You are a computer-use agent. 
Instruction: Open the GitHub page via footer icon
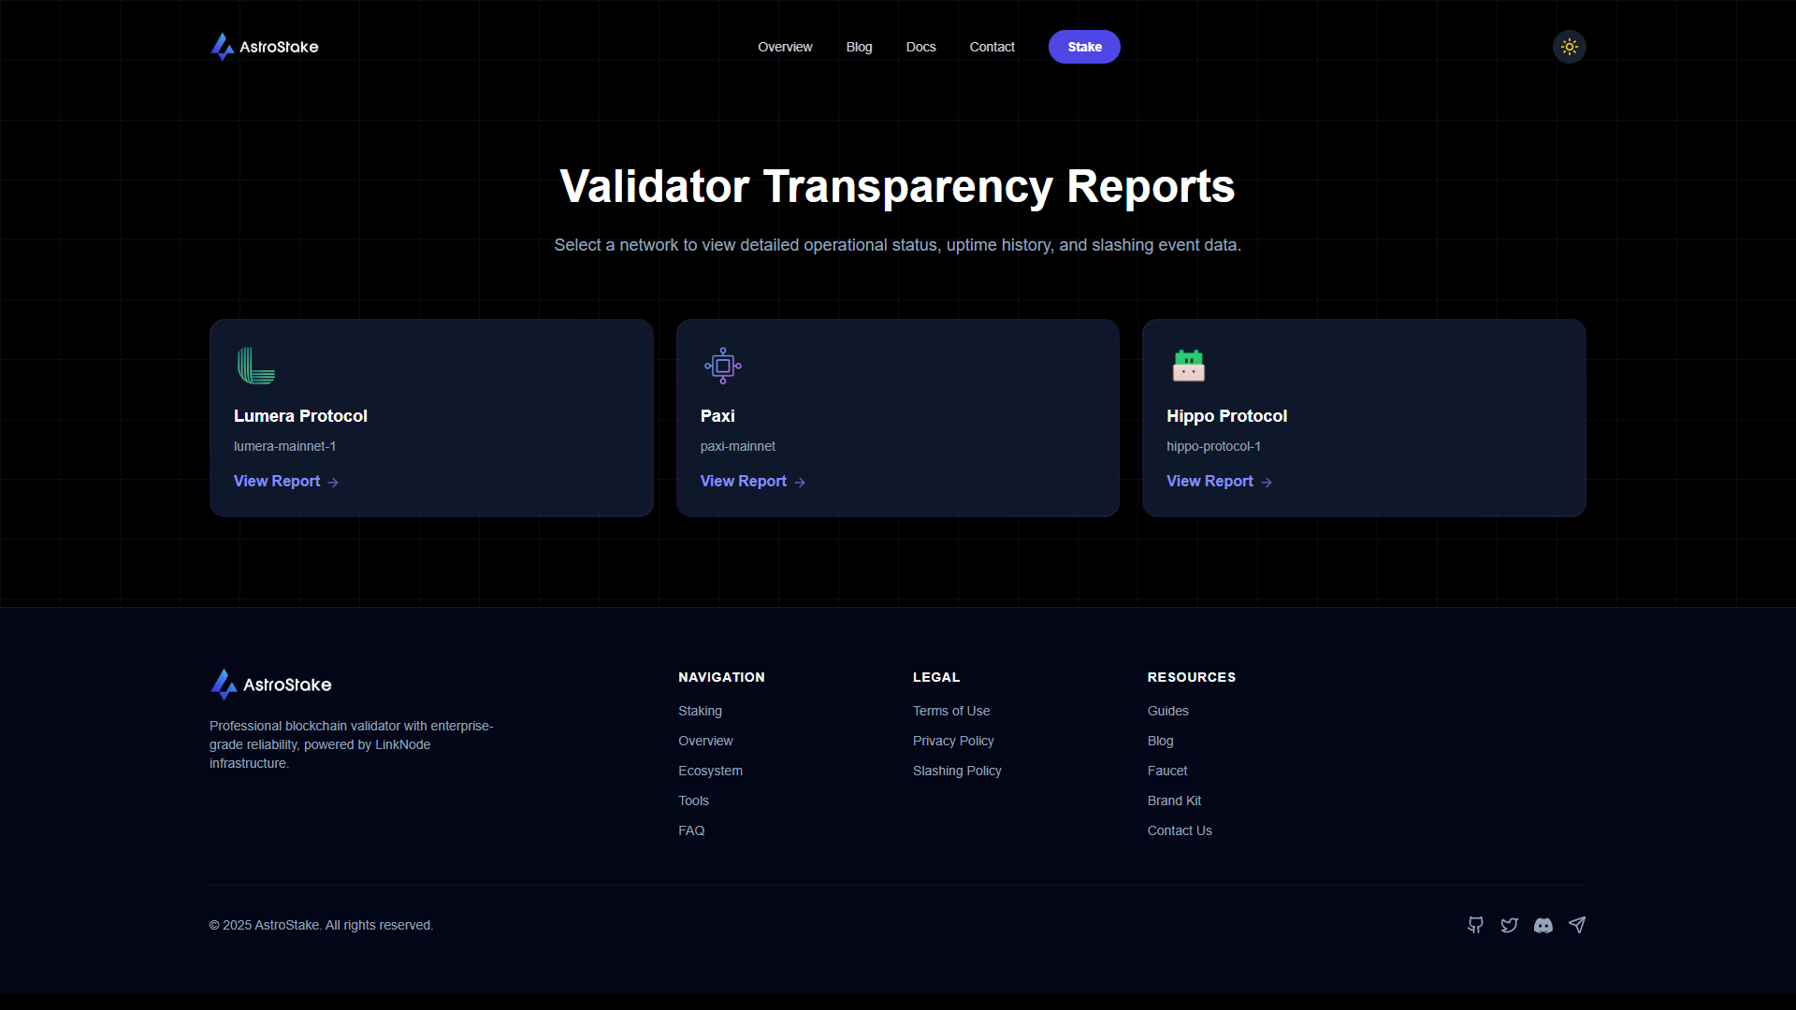[x=1475, y=925]
